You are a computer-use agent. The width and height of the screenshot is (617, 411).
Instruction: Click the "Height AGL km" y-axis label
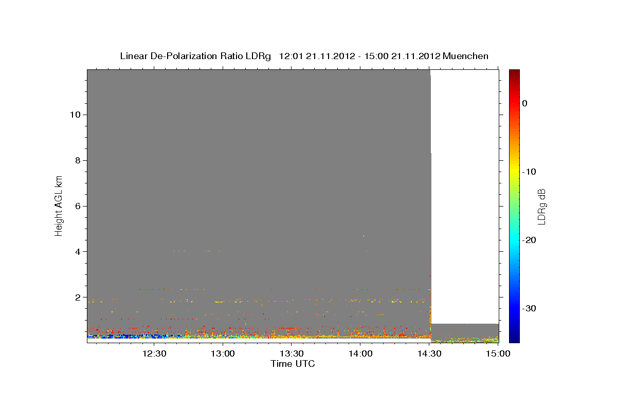(x=59, y=206)
